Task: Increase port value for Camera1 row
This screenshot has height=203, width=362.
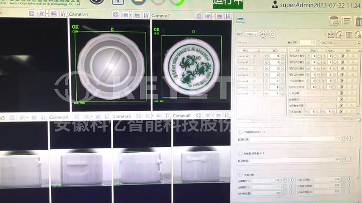Action: coord(267,62)
